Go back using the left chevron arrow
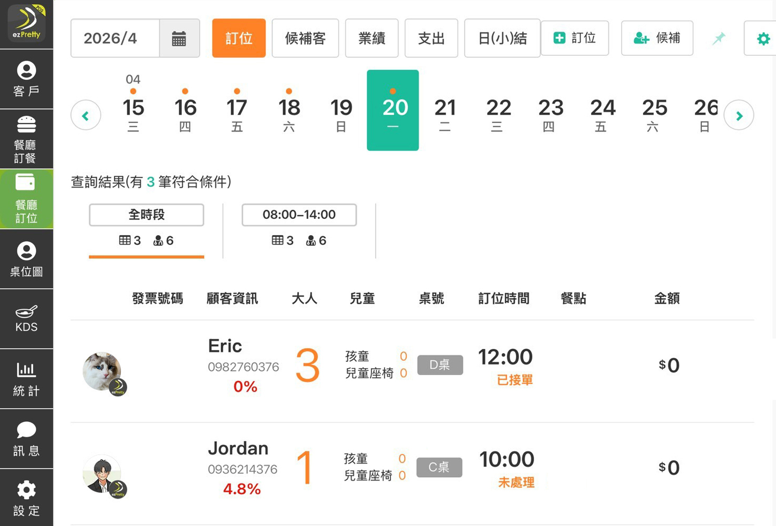 point(86,115)
